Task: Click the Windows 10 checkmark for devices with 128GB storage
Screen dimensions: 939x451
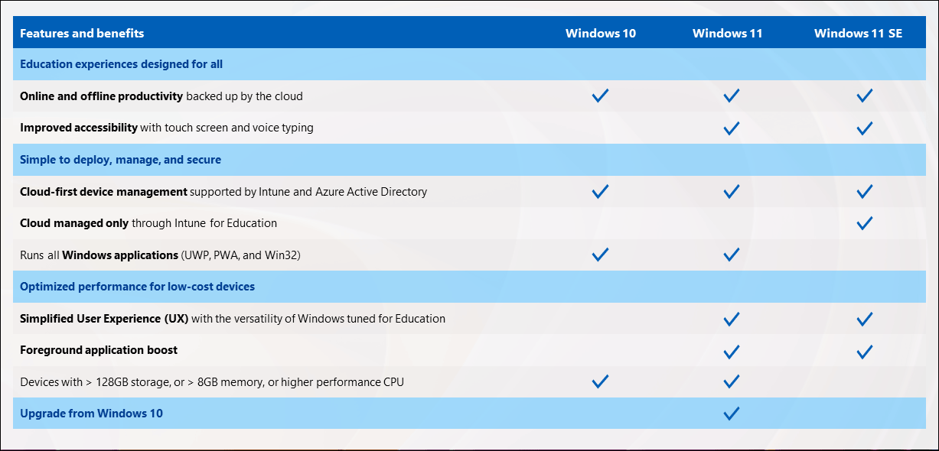Action: click(x=600, y=381)
